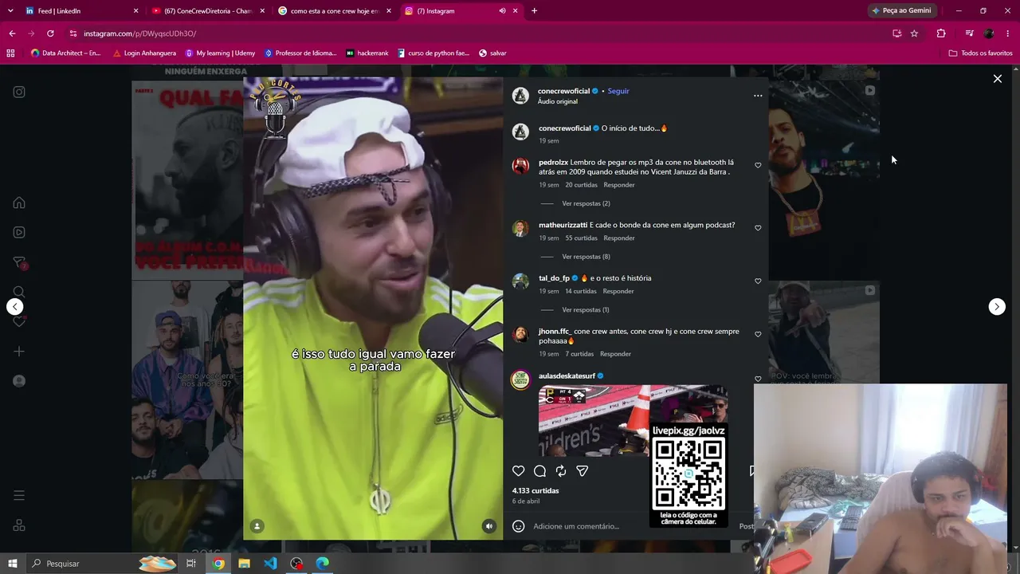Reply to matheurizzatti's comment
Image resolution: width=1020 pixels, height=574 pixels.
[619, 238]
